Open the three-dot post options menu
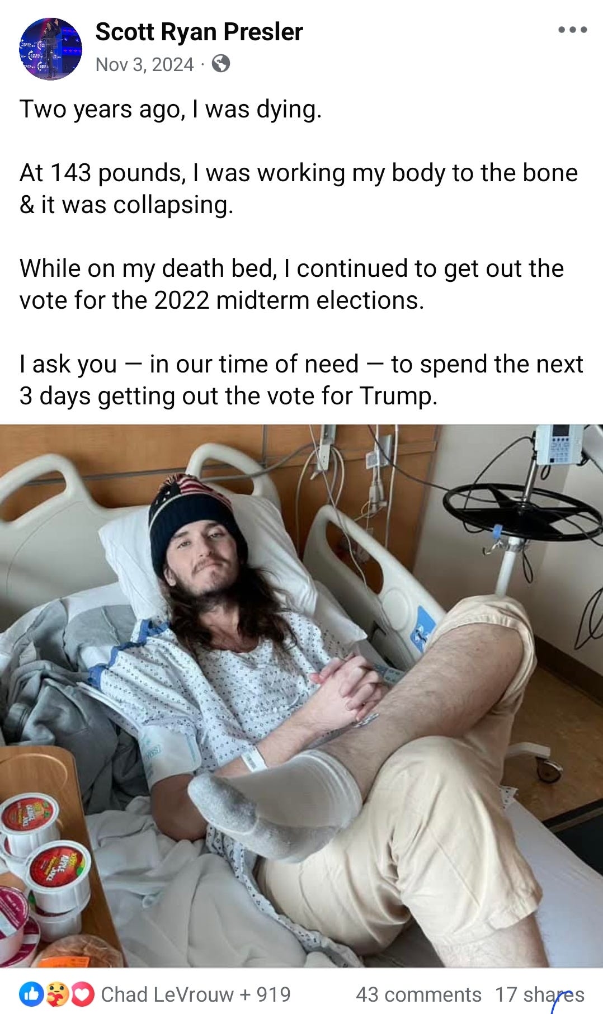 (572, 30)
